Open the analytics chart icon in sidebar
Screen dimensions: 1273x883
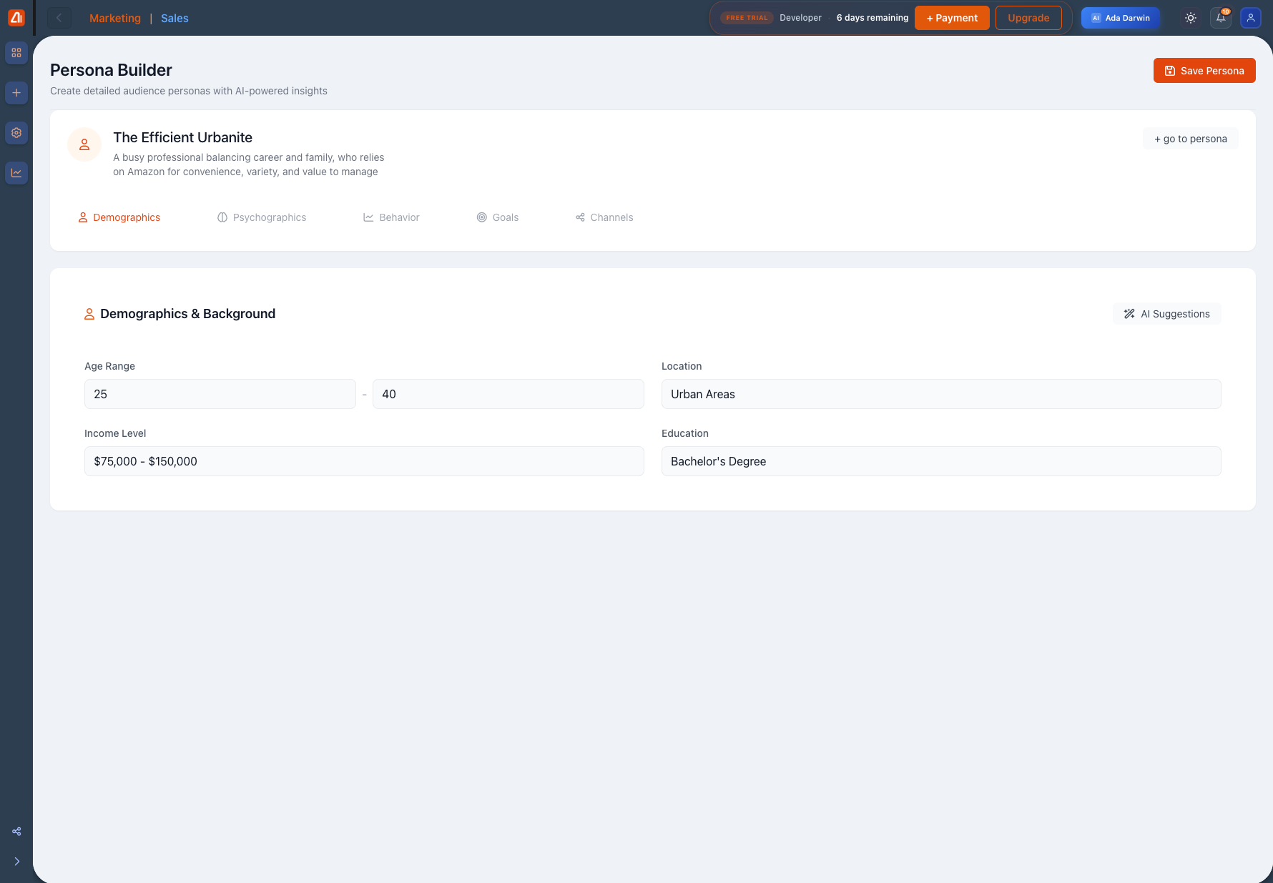coord(16,173)
